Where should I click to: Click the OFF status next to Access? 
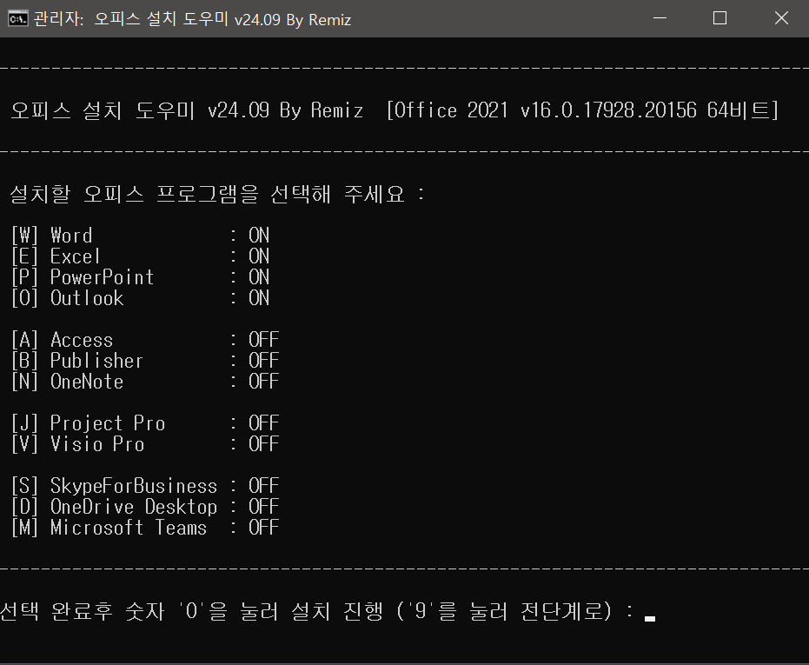(x=263, y=340)
